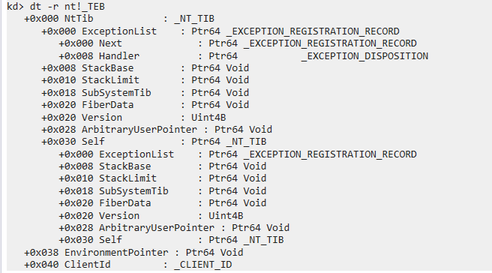
Task: Click the _EXCEPTION_DISPOSITION type name
Action: coord(364,56)
